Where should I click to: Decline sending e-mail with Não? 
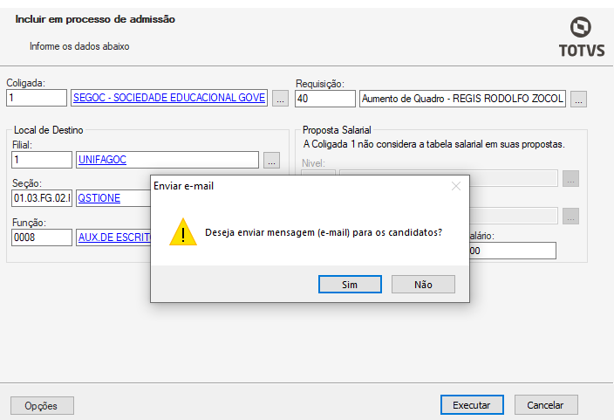[423, 285]
